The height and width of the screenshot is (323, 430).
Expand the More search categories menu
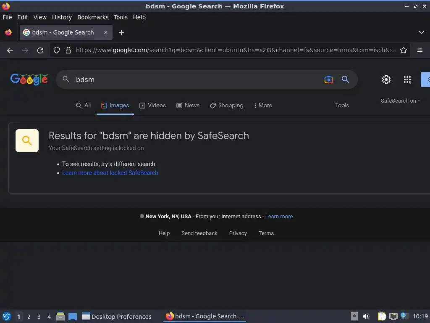pos(263,106)
